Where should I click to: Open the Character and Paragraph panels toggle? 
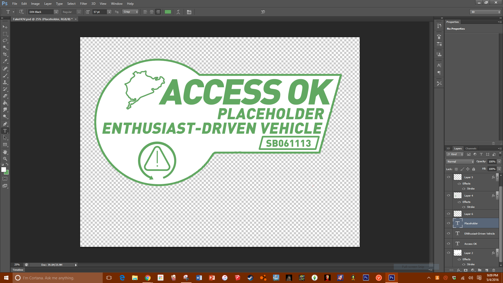(x=189, y=12)
